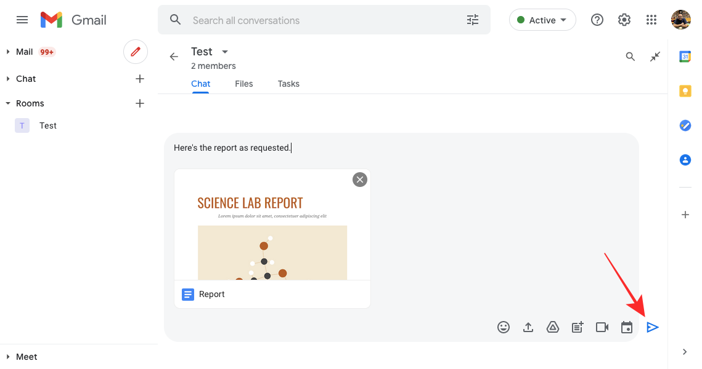
Task: Open the emoji picker
Action: pyautogui.click(x=504, y=328)
